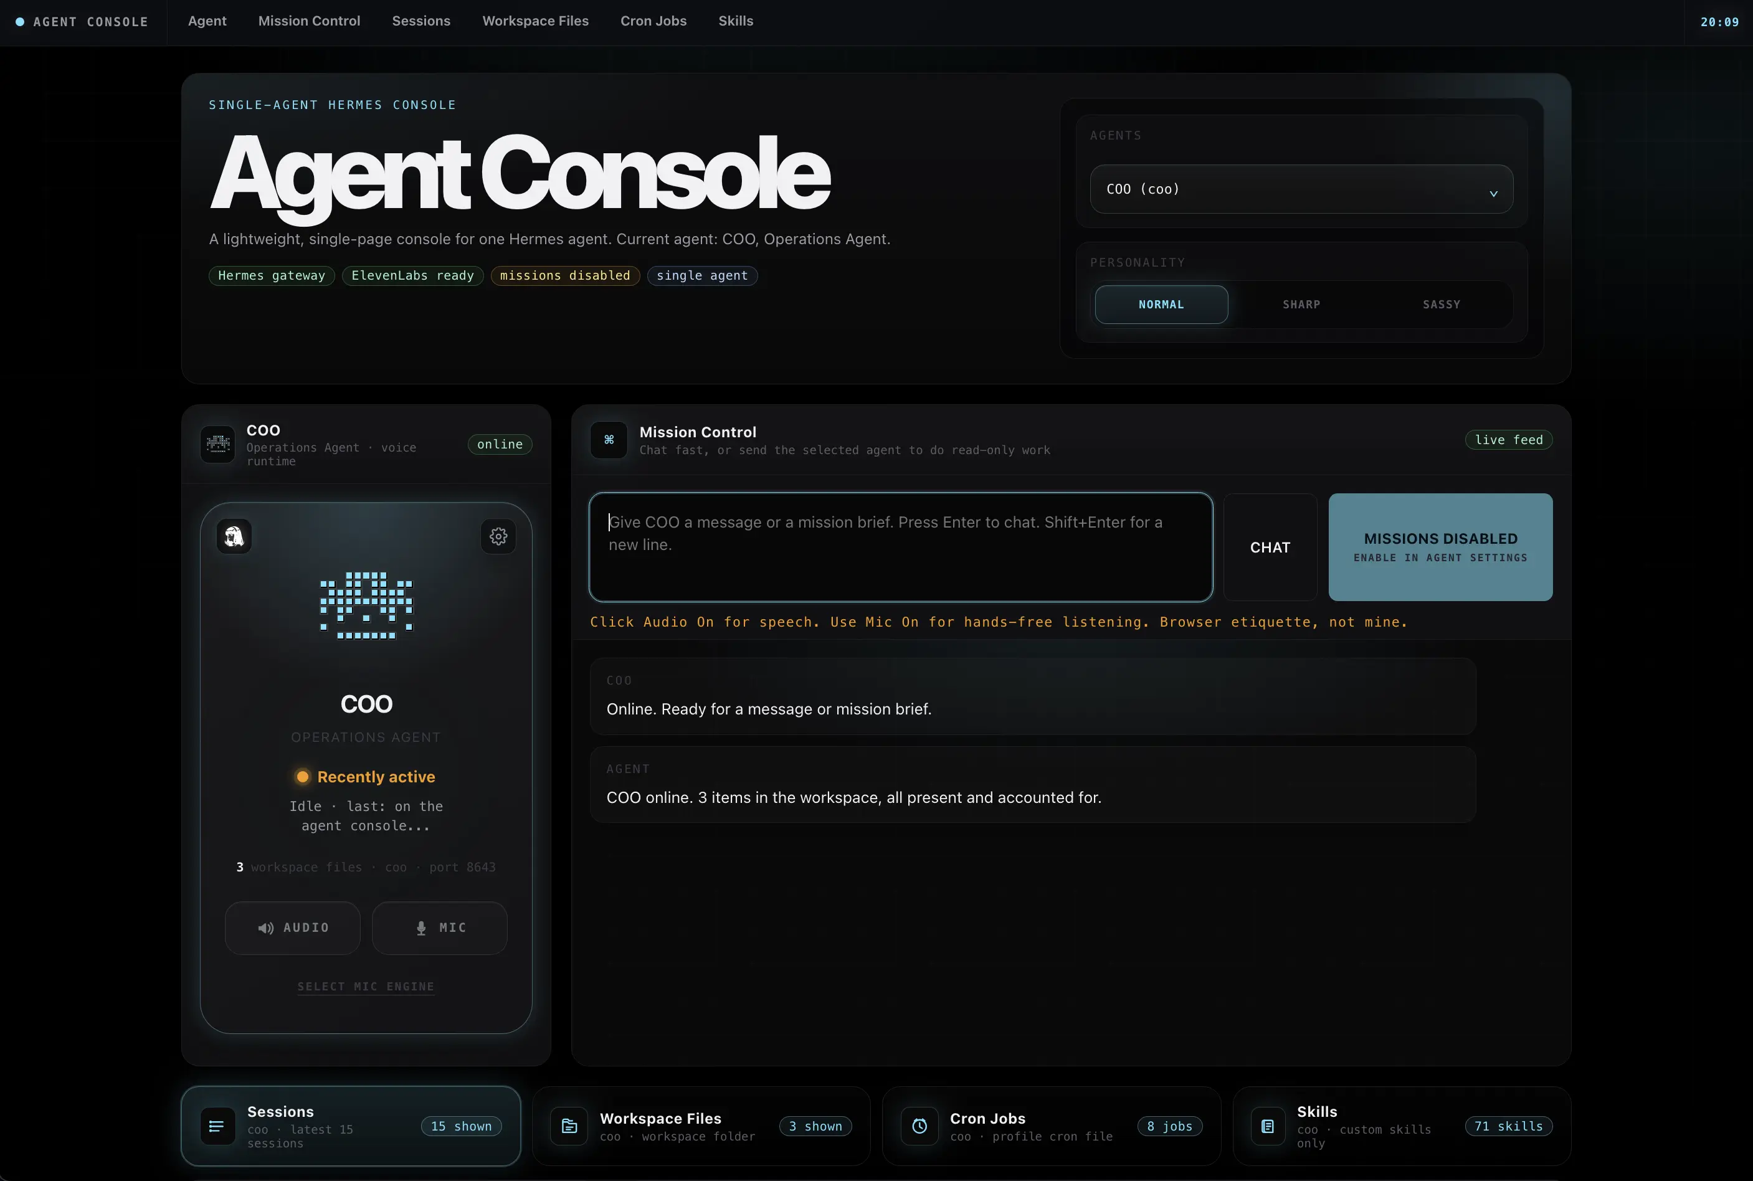This screenshot has height=1181, width=1753.
Task: Focus the COO message input field
Action: (x=901, y=548)
